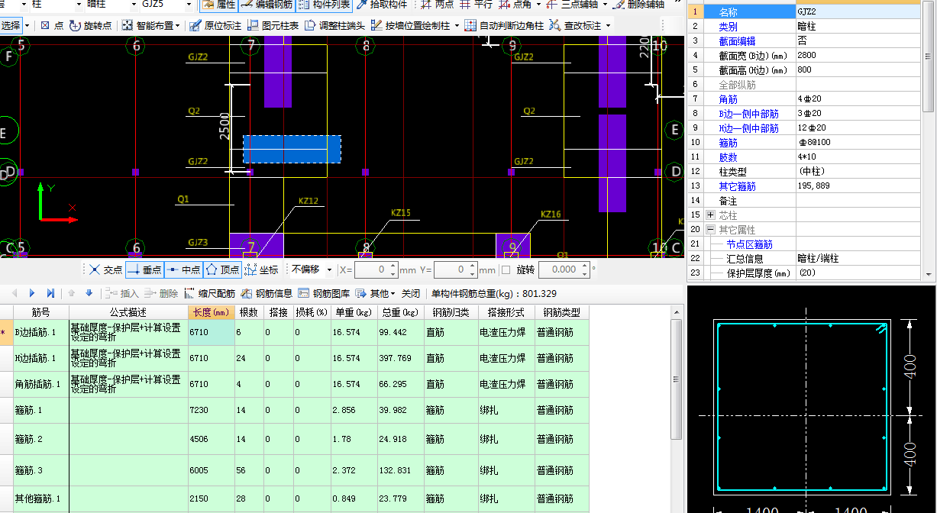Open the 其他 other options dropdown
The height and width of the screenshot is (513, 937).
pyautogui.click(x=374, y=293)
